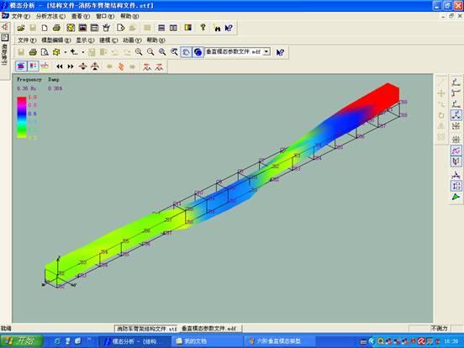Click the yellow question mark help icon
The image size is (464, 348).
pos(203,28)
